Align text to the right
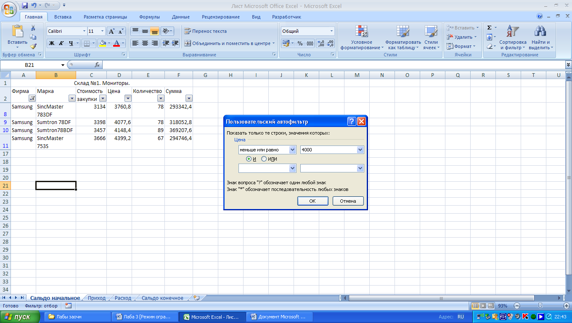 154,43
